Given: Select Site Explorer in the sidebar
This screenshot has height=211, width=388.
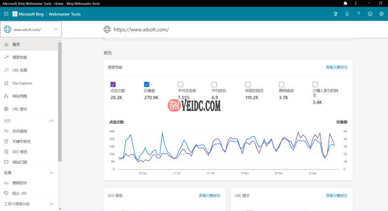Looking at the screenshot, I should point(29,83).
